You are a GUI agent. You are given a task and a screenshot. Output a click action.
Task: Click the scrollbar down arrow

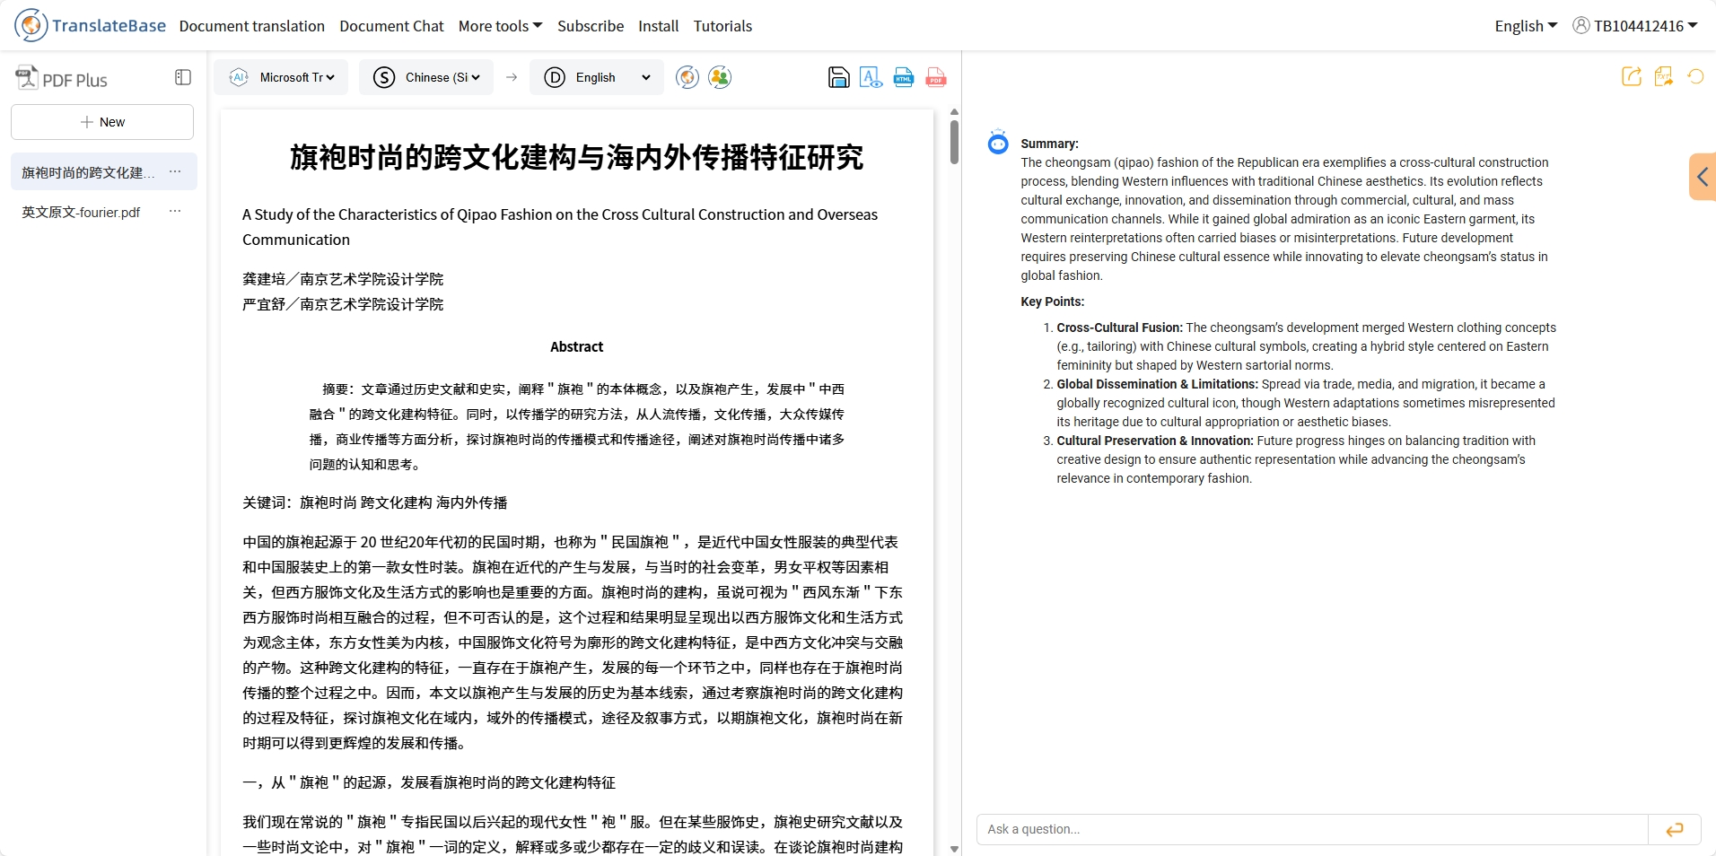coord(954,848)
